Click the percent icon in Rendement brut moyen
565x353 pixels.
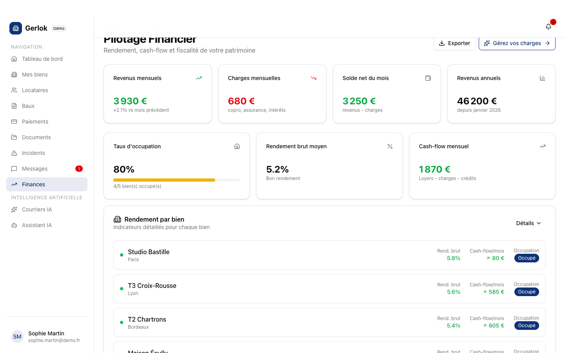(390, 146)
